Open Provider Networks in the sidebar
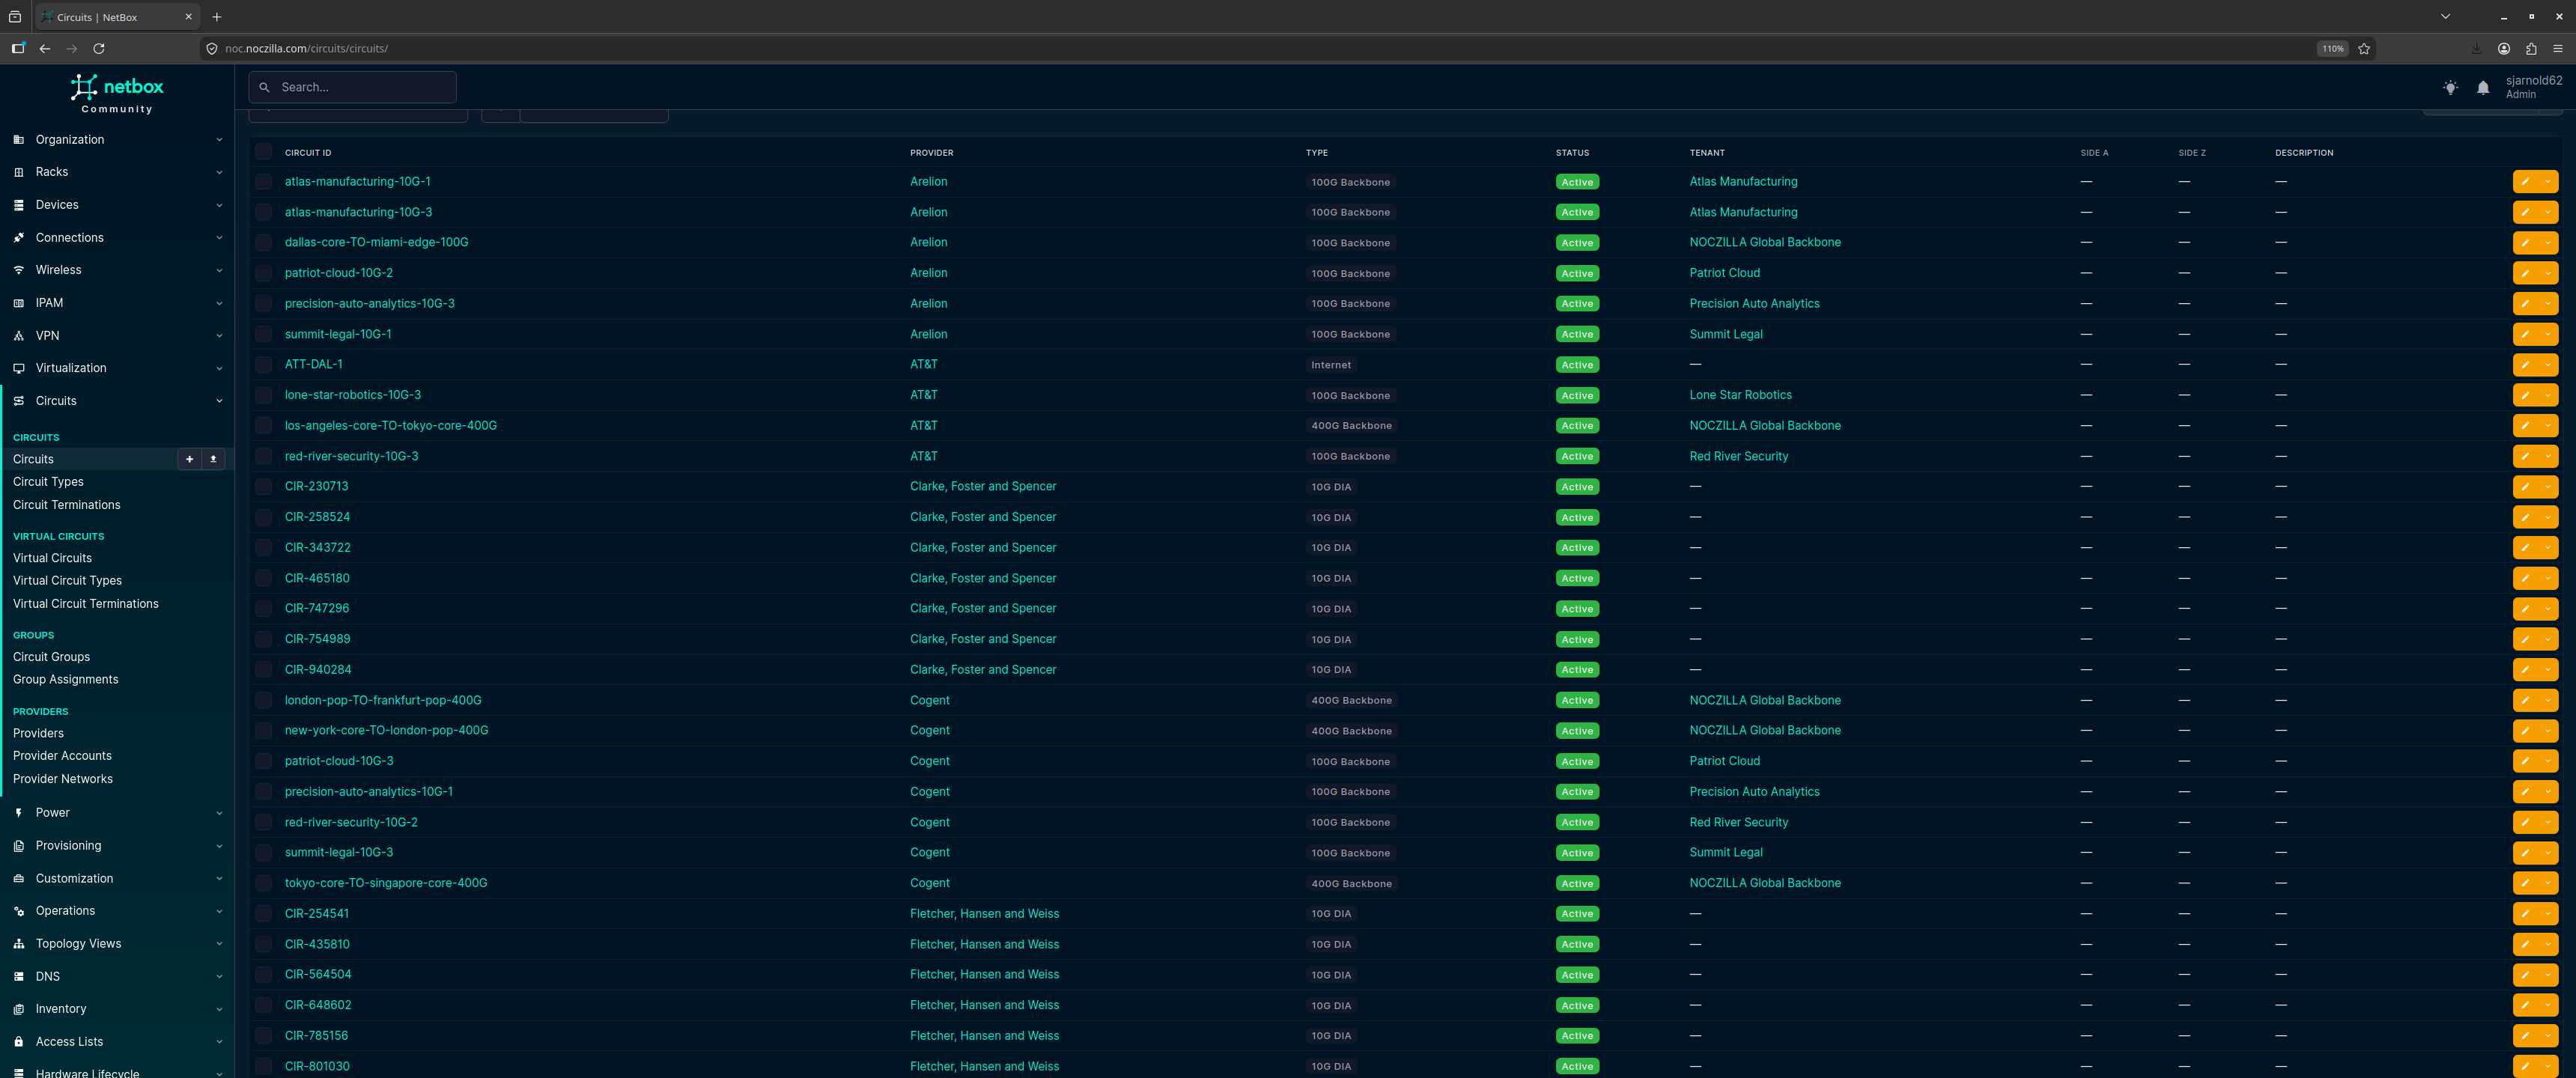2576x1078 pixels. 63,779
